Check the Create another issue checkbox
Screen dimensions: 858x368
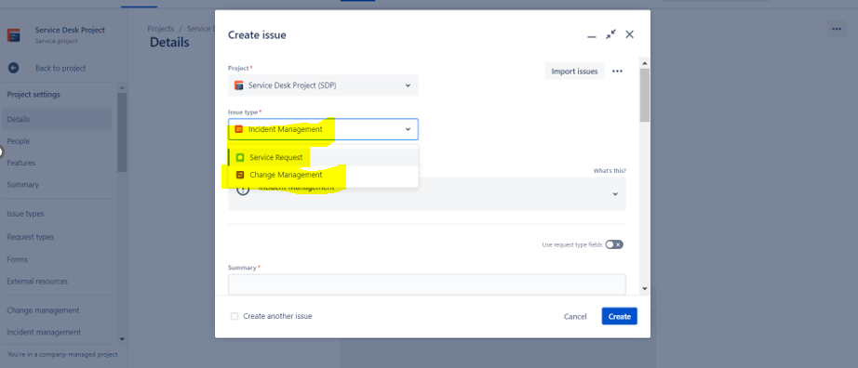click(235, 316)
